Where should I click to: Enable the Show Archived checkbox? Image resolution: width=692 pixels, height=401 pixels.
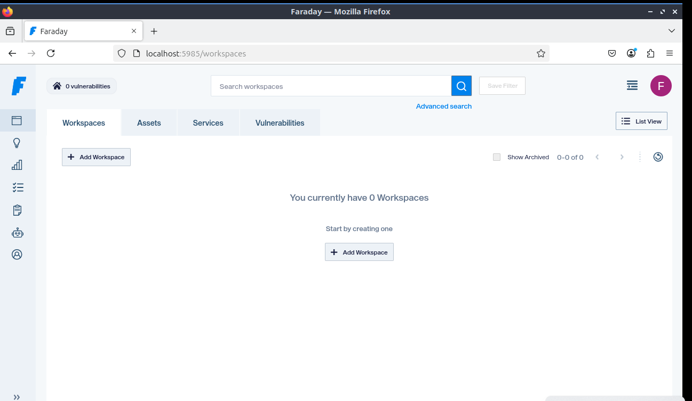click(496, 157)
